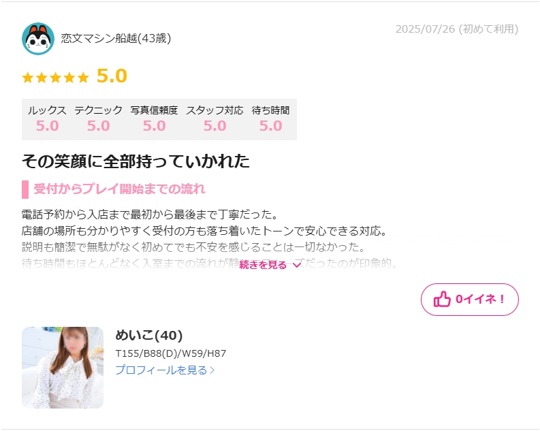The image size is (540, 431).
Task: Click the down chevron next to 続きを見る
Action: click(x=296, y=265)
